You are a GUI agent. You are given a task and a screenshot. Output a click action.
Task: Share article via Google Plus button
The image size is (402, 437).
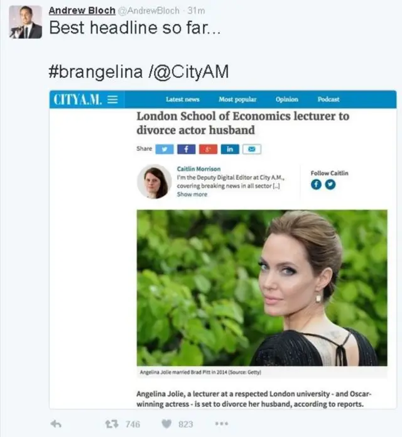(208, 149)
